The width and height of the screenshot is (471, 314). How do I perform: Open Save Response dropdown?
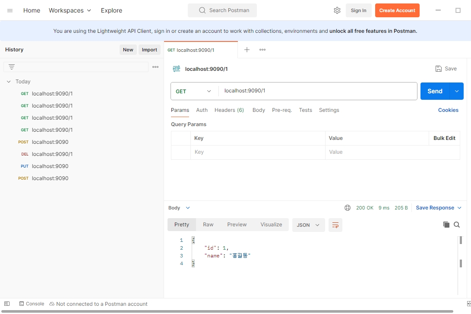pos(439,208)
